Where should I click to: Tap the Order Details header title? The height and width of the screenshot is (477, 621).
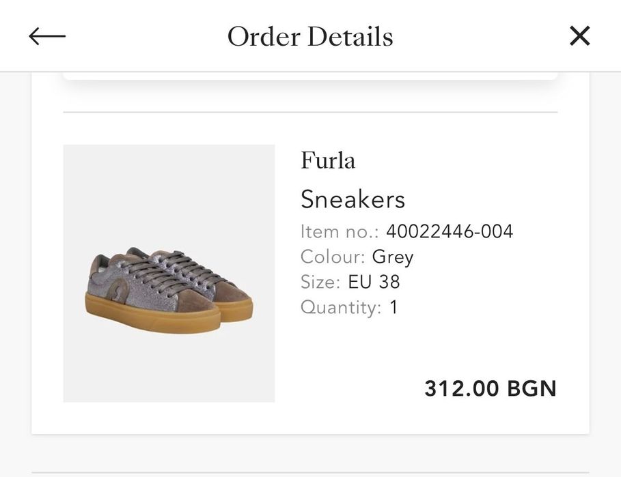coord(310,37)
